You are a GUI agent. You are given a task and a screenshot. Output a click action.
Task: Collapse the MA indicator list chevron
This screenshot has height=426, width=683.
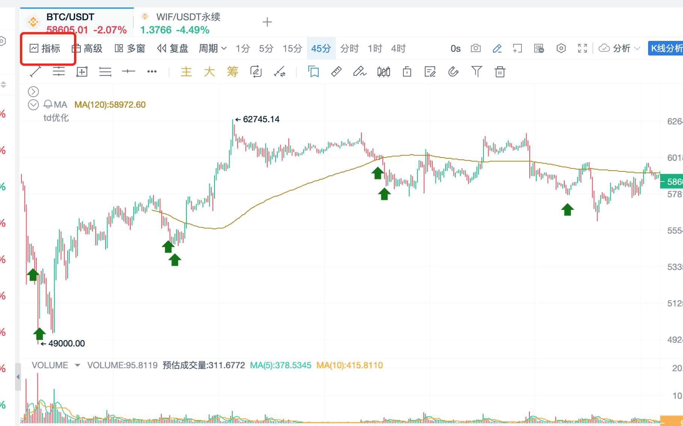(33, 105)
